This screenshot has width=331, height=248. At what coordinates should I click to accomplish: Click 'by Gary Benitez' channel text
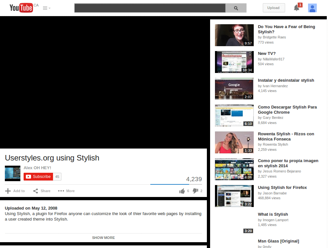[271, 118]
